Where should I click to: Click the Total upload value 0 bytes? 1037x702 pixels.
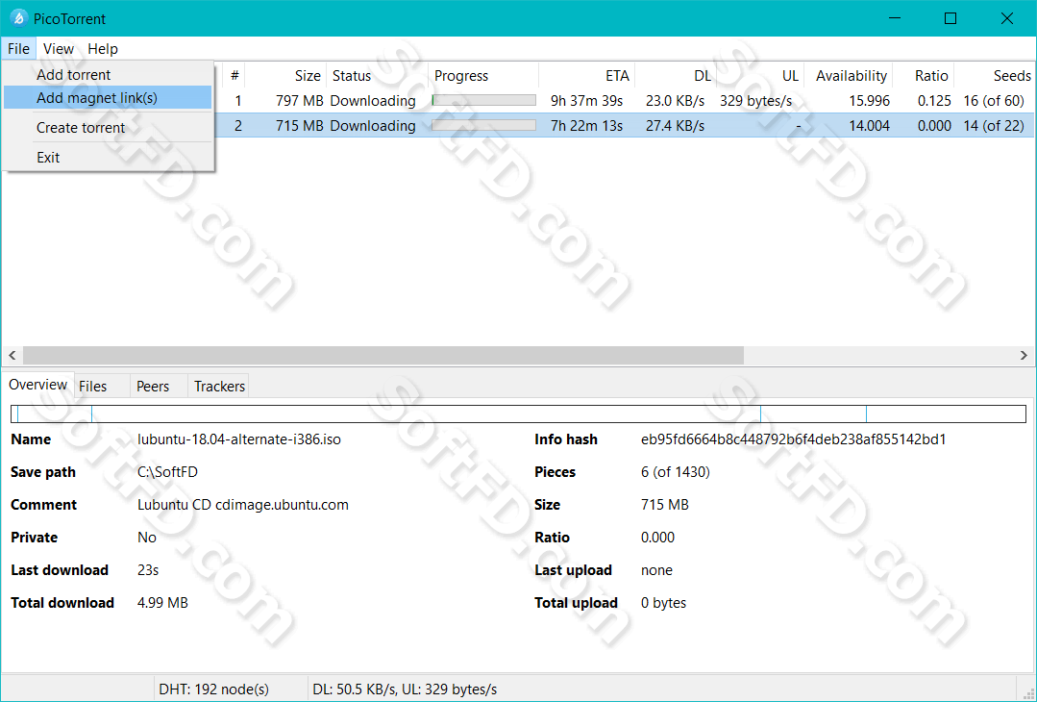coord(663,603)
